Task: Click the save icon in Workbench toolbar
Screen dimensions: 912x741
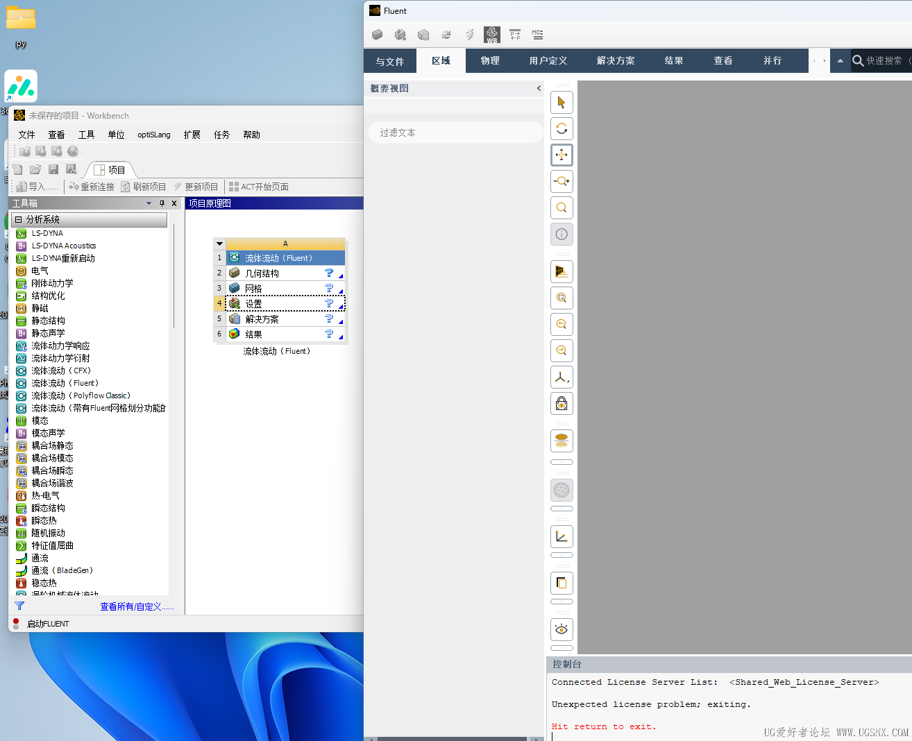Action: click(x=53, y=169)
